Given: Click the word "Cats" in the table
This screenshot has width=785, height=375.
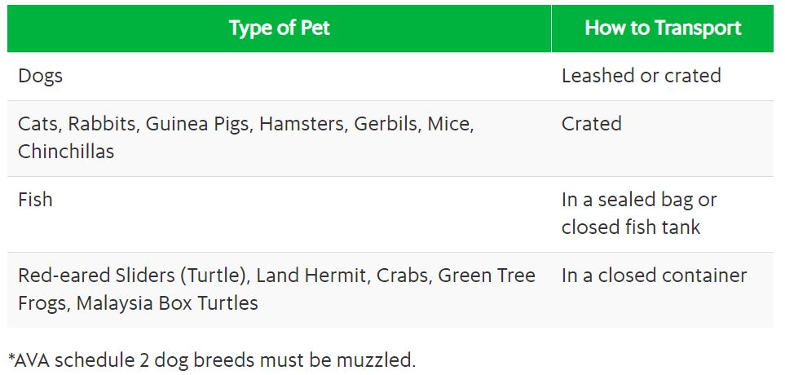Looking at the screenshot, I should tap(37, 124).
